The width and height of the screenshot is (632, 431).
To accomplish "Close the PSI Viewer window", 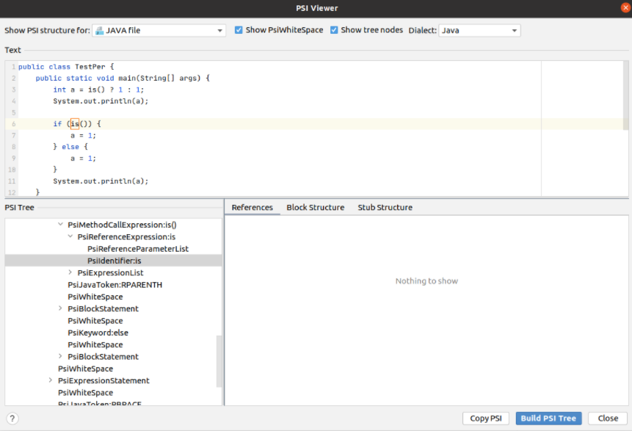I will coord(625,7).
